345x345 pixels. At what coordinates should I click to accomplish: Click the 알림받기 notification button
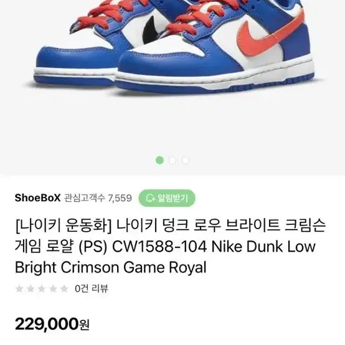pyautogui.click(x=167, y=198)
